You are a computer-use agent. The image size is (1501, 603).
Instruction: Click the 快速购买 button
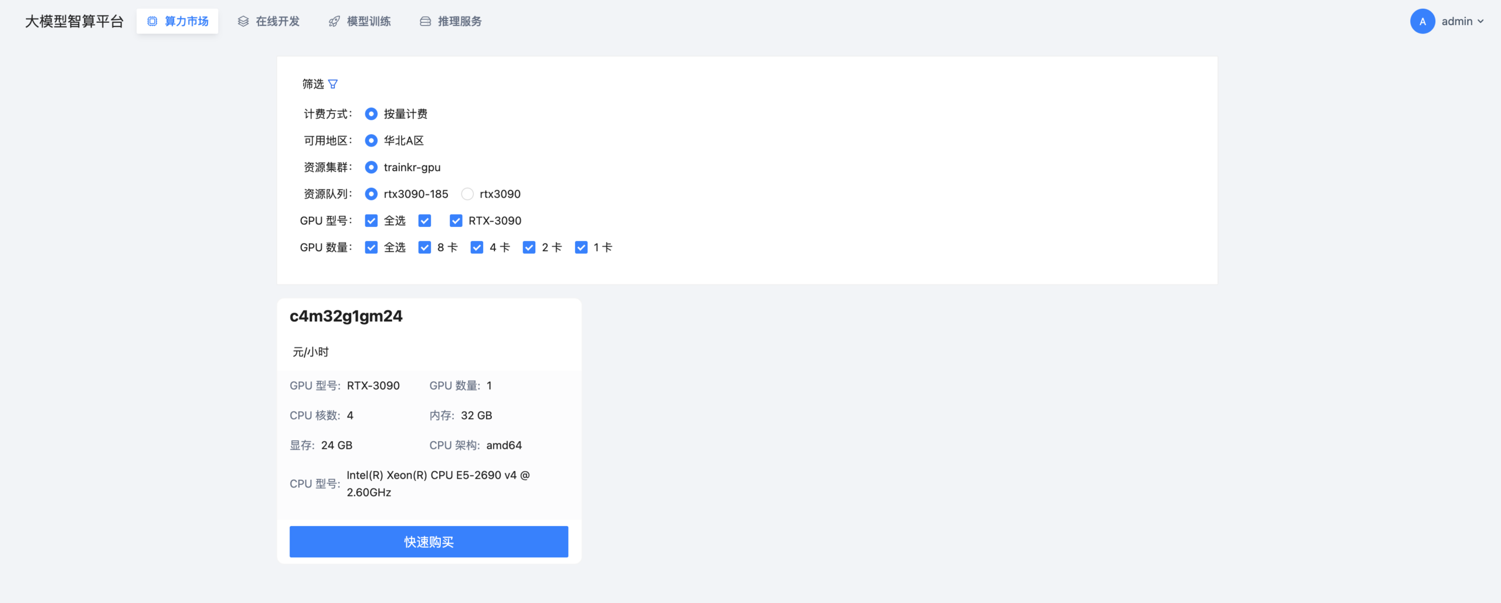(x=429, y=541)
